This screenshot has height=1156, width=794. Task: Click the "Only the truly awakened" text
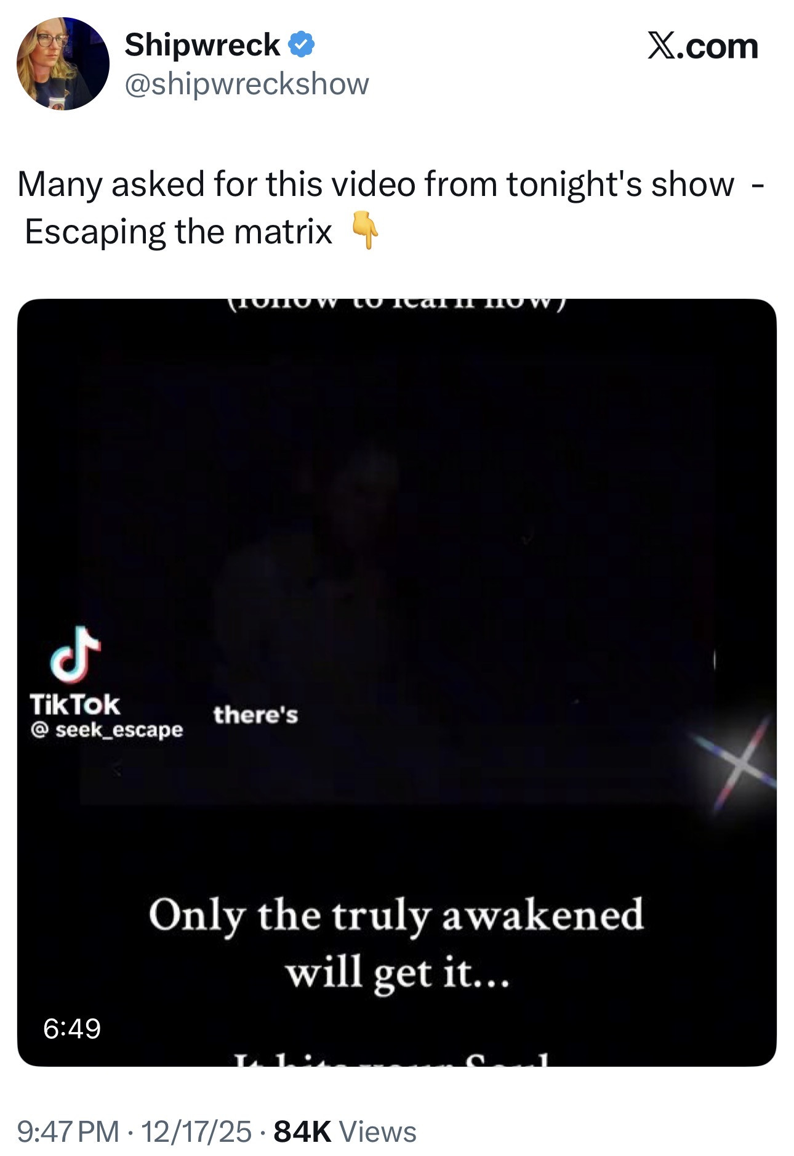tap(396, 916)
